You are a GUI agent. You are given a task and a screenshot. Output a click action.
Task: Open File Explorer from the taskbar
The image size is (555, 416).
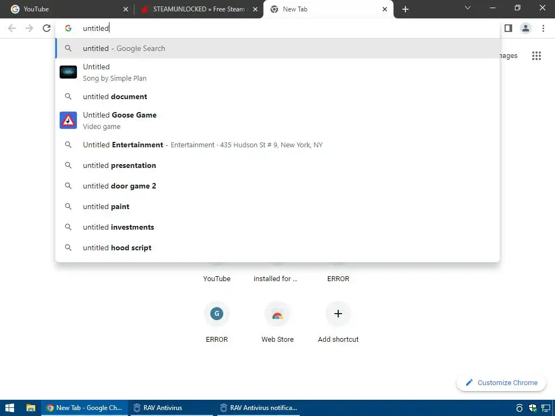click(31, 408)
